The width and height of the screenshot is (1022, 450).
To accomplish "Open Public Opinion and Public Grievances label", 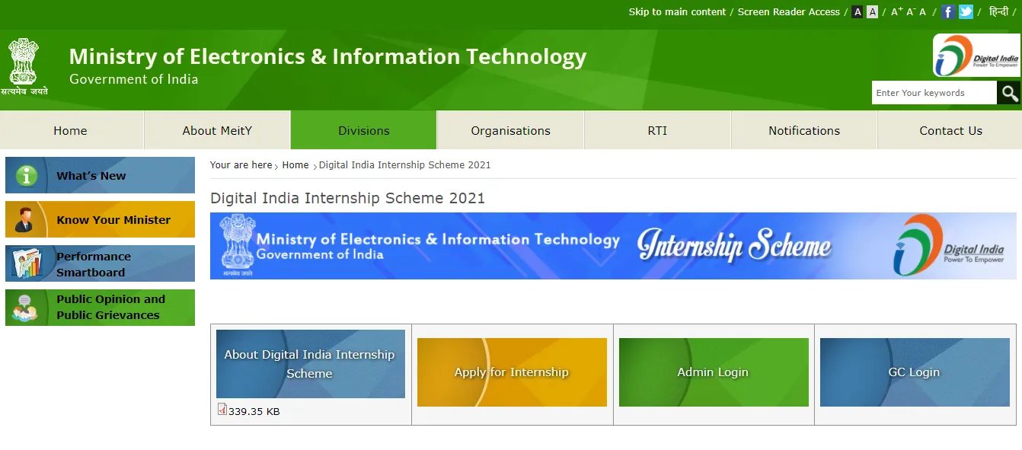I will (110, 307).
